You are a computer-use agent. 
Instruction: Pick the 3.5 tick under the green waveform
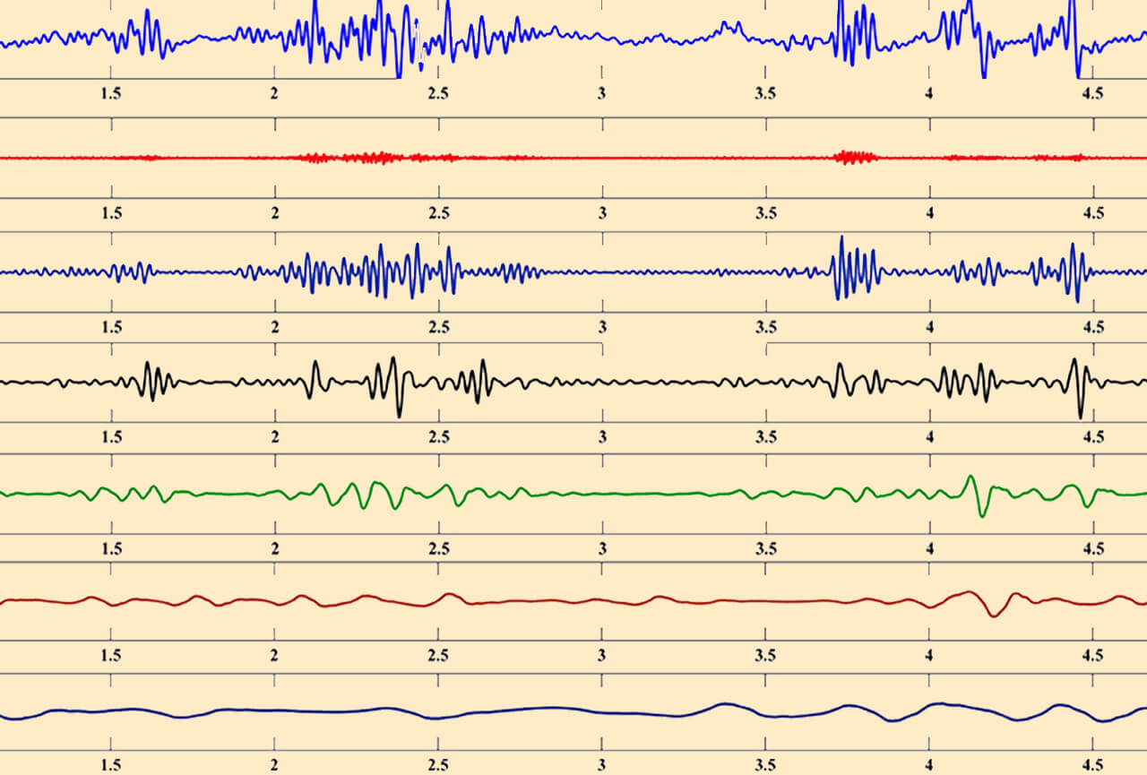tap(766, 548)
